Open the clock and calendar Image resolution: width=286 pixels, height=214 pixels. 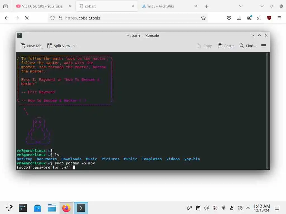click(261, 208)
